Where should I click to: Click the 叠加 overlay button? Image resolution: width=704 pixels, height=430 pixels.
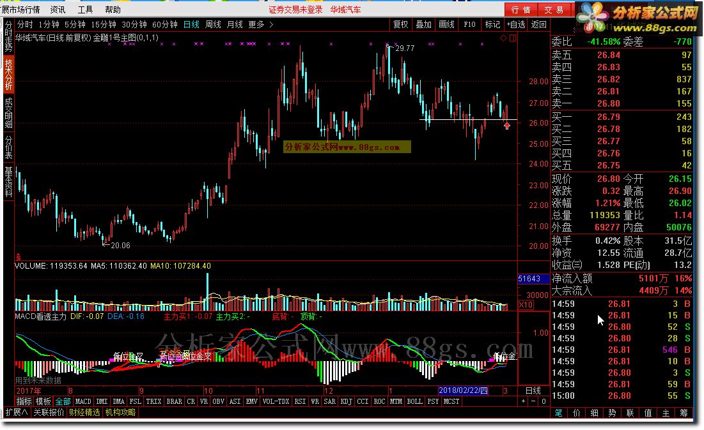(423, 25)
